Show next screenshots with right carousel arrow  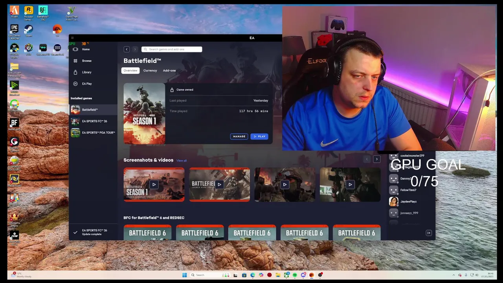376,159
